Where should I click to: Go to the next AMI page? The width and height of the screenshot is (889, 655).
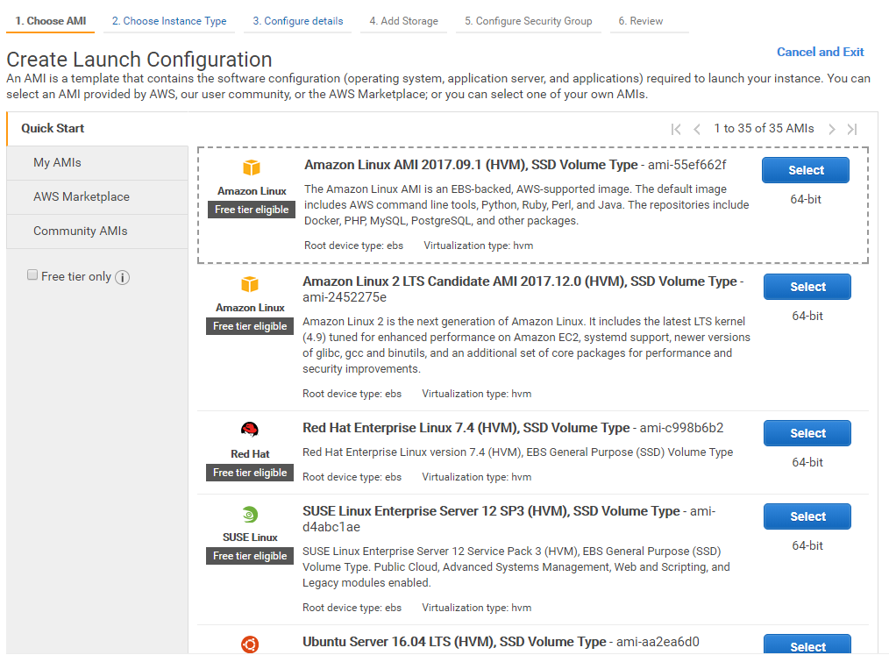pos(832,129)
